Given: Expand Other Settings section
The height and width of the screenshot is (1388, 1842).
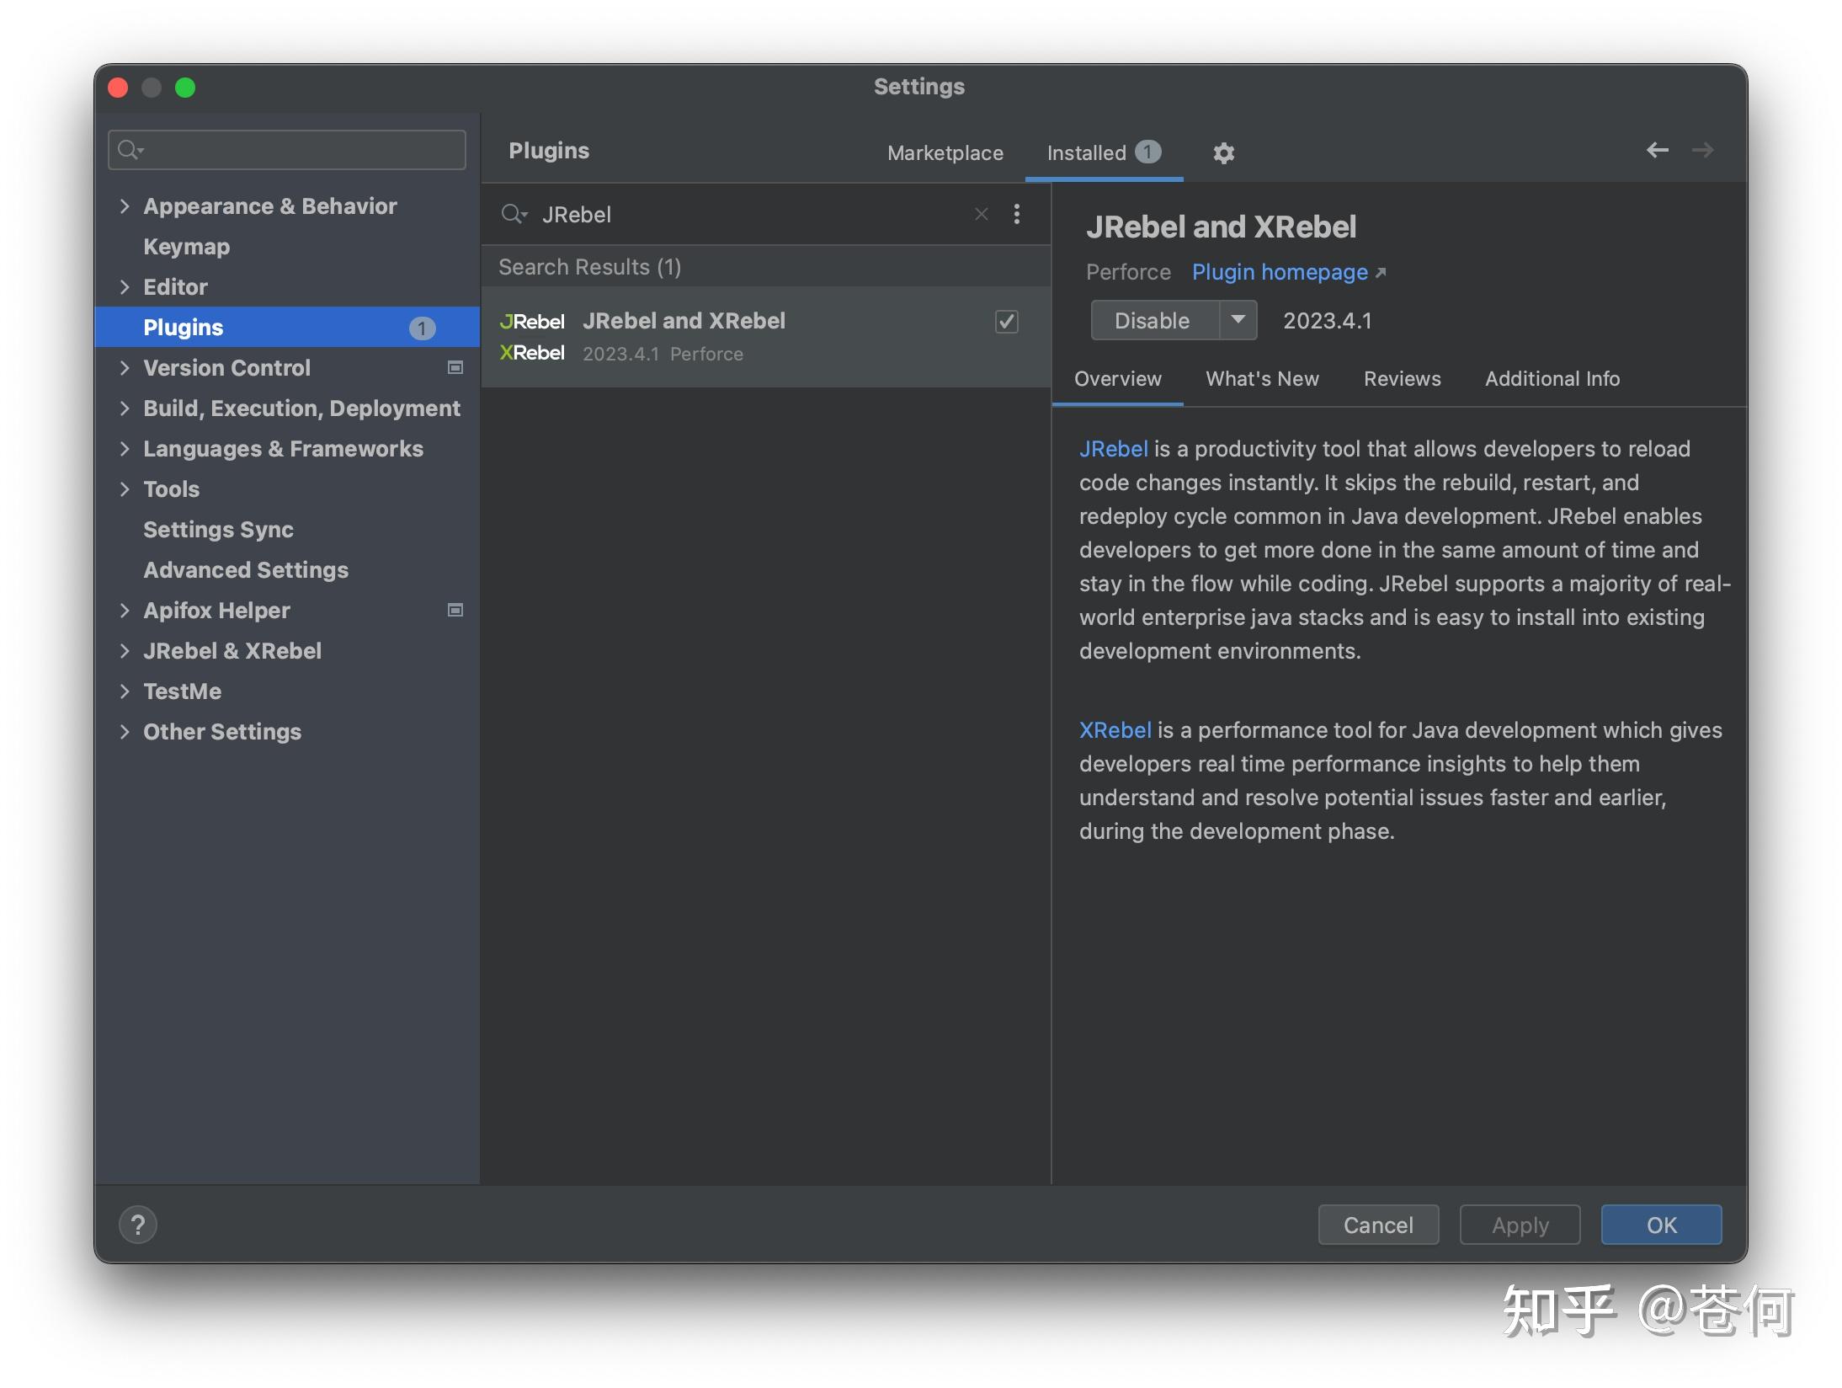Looking at the screenshot, I should pyautogui.click(x=125, y=731).
